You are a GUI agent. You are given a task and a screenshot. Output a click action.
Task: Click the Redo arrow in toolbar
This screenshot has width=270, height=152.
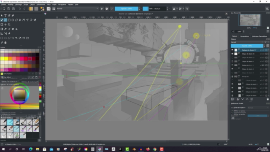(24, 8)
